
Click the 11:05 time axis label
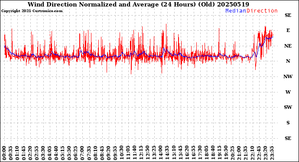(x=128, y=153)
